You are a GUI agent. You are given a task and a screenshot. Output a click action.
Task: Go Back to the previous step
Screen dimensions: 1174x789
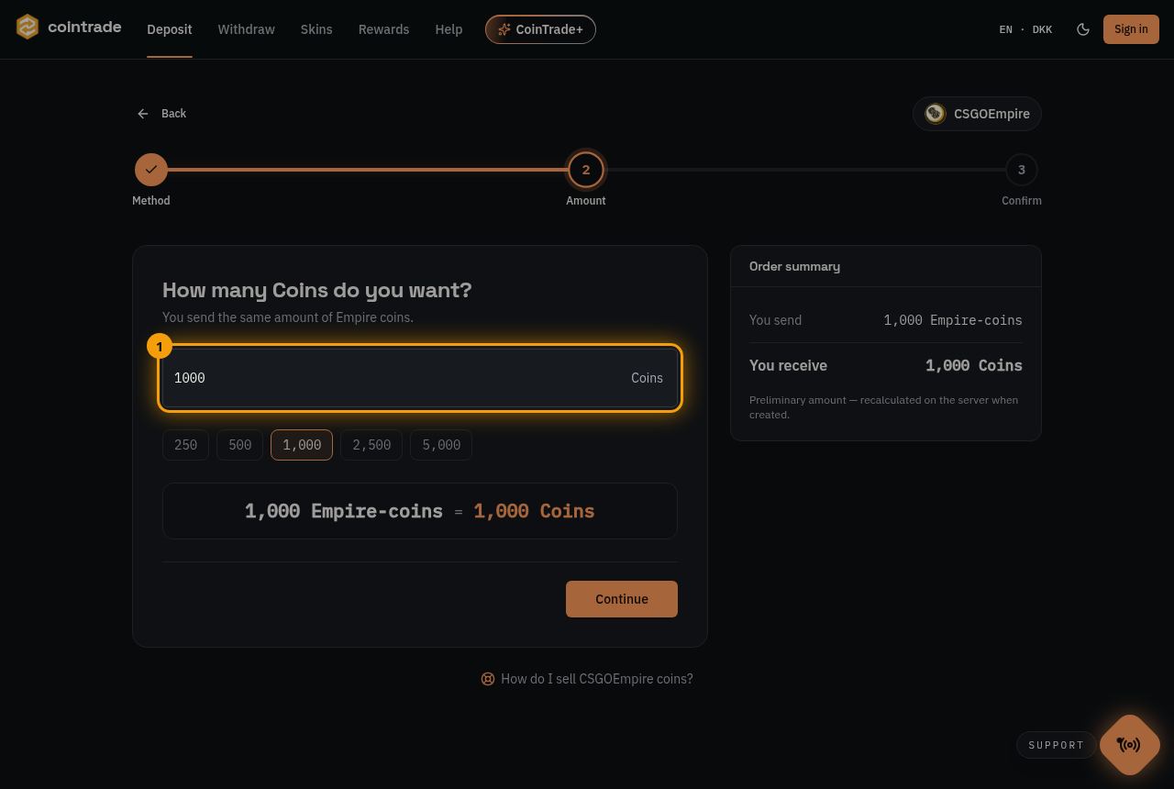pyautogui.click(x=161, y=114)
